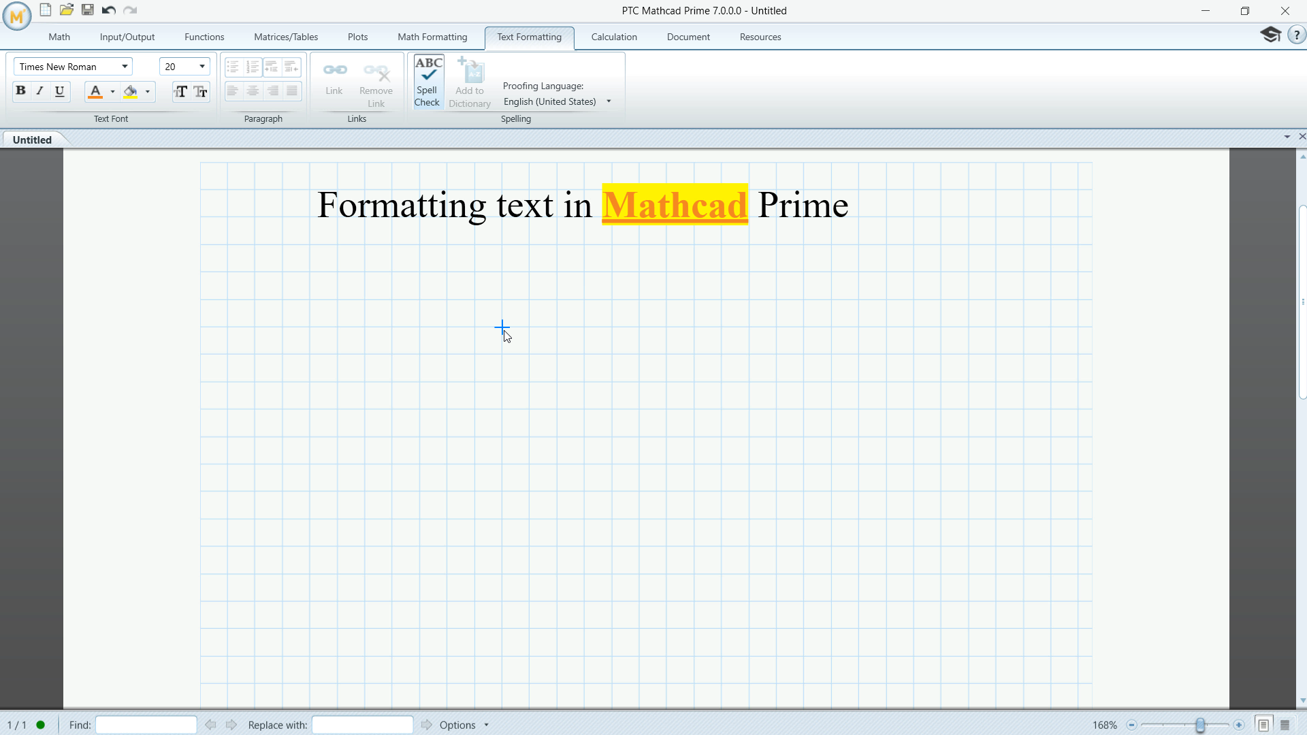The height and width of the screenshot is (735, 1307).
Task: Decrease text size with the smaller T icon
Action: [x=201, y=91]
